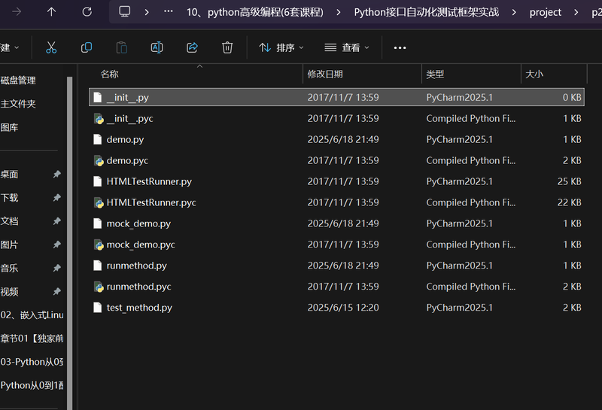Sort files by 修改日期 column header
The image size is (602, 410).
(x=325, y=74)
